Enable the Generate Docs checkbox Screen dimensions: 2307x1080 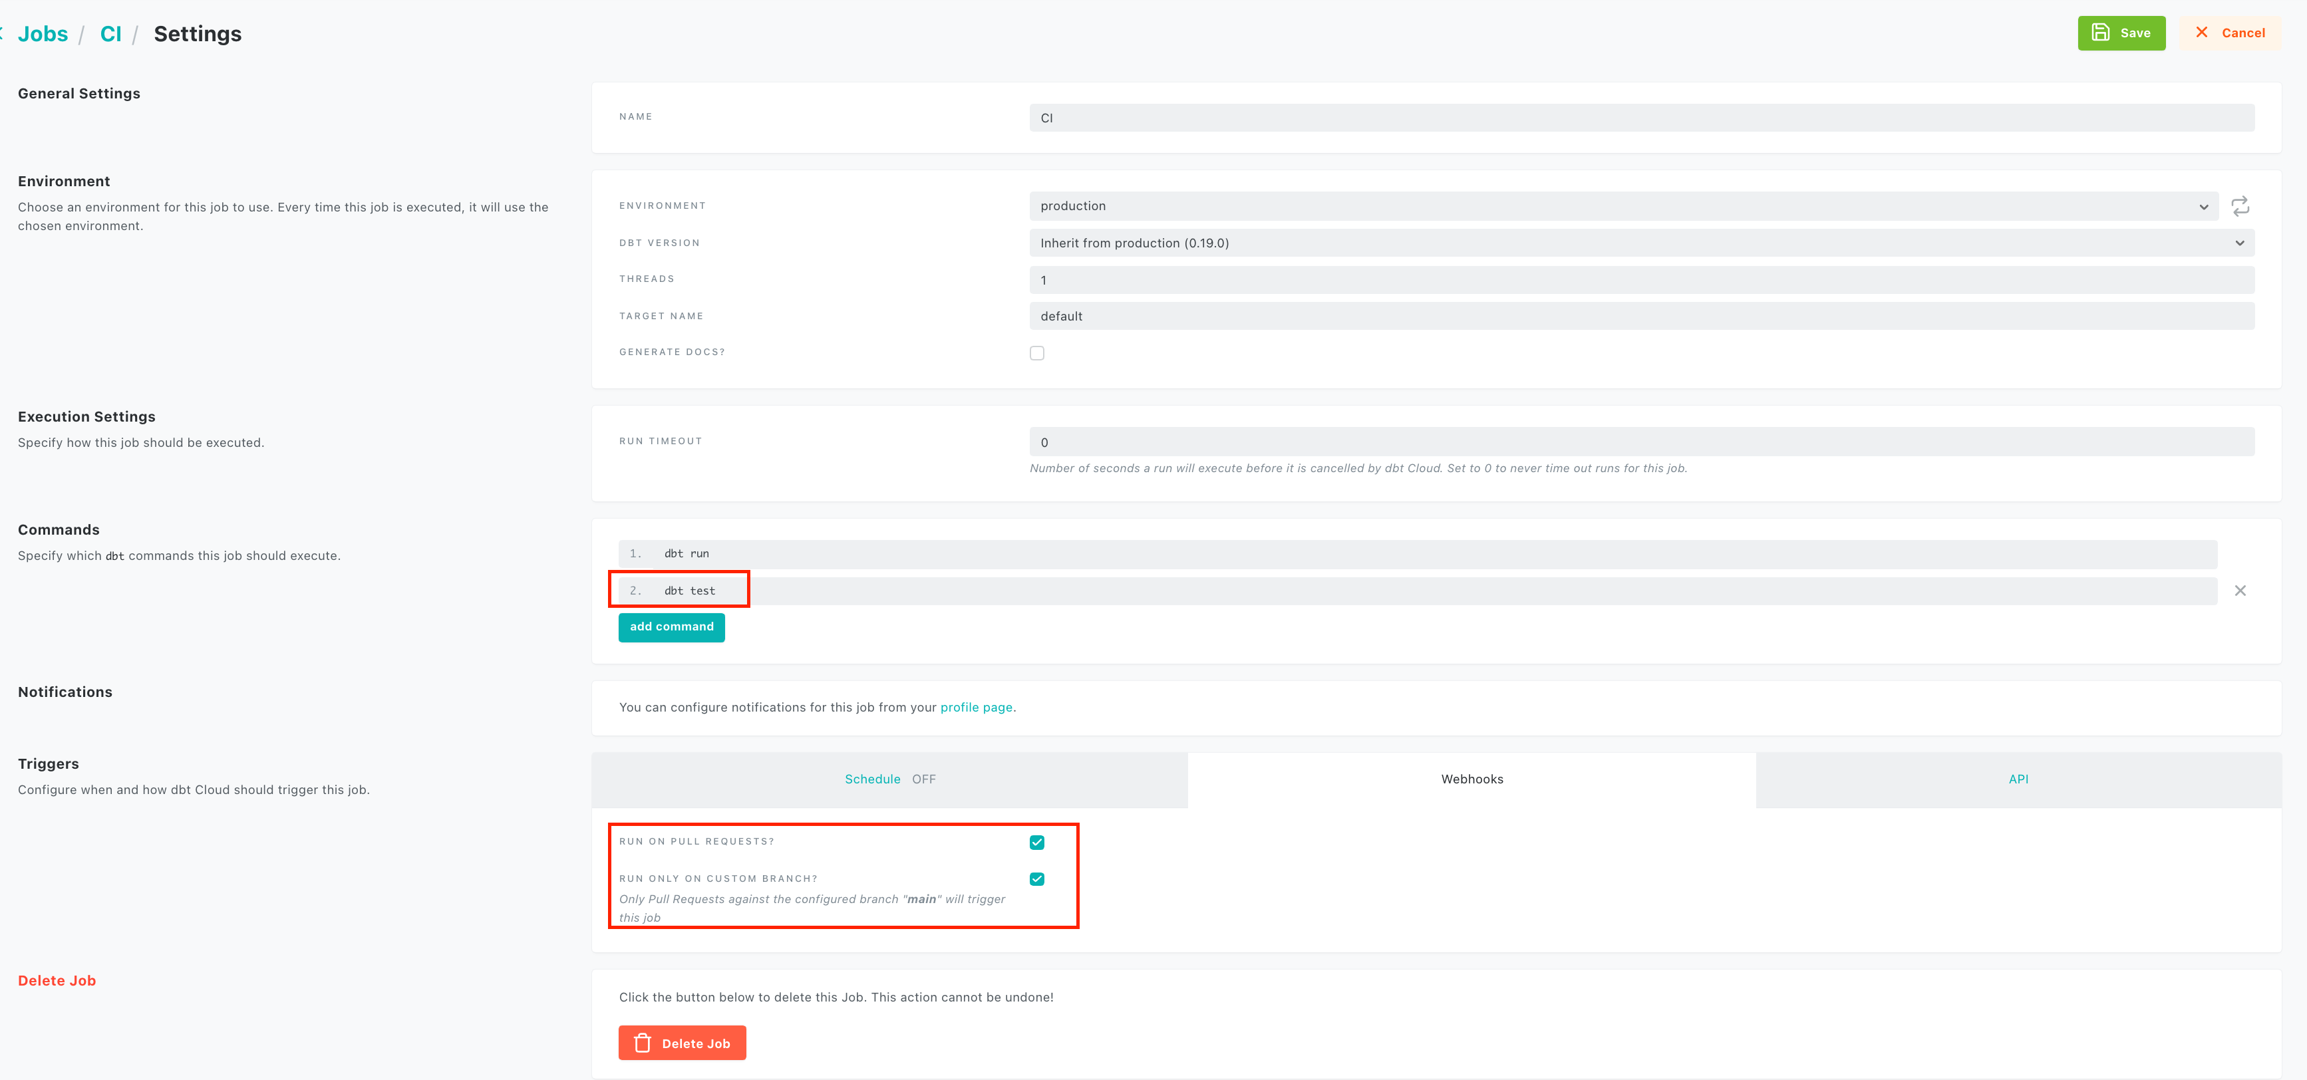pyautogui.click(x=1037, y=352)
